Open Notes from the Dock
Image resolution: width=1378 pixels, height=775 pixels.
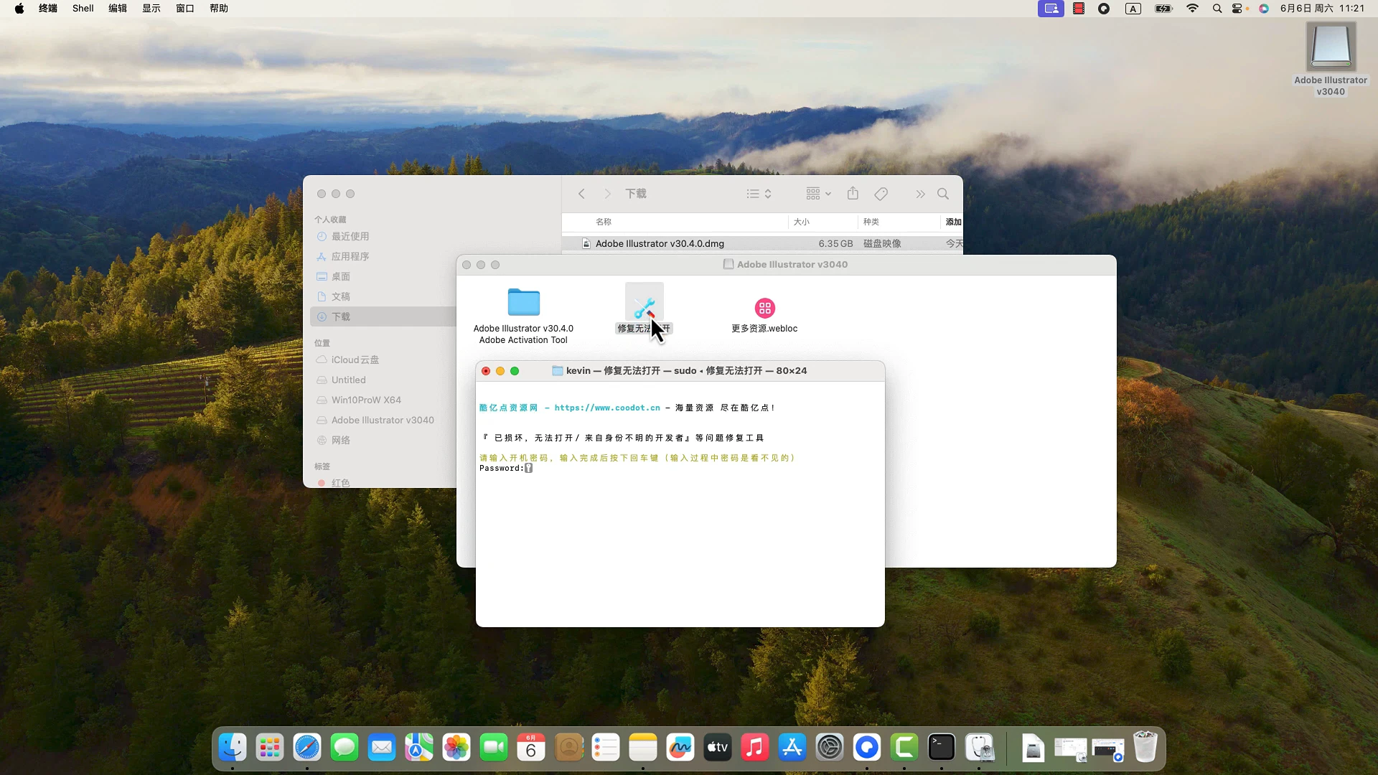(x=643, y=748)
